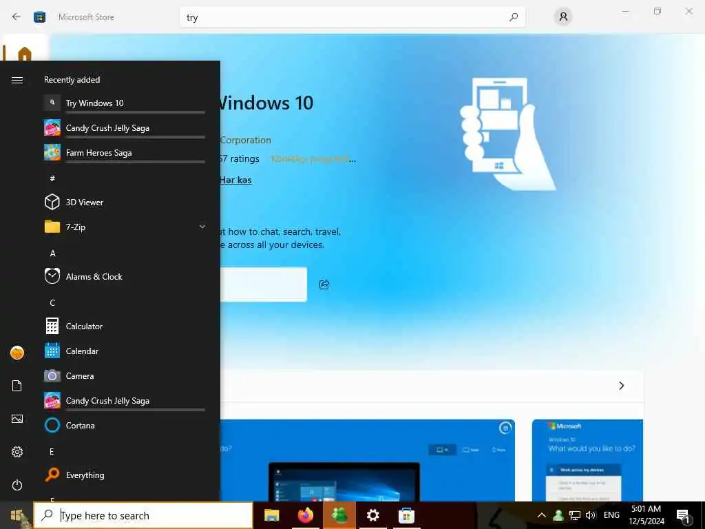Screen dimensions: 705x529
Task: Open the user account avatar in Start
Action: pos(17,353)
